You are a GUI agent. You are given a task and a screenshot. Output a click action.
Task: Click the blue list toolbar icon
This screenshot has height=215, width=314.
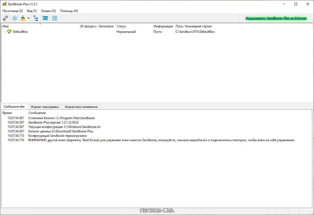point(55,18)
